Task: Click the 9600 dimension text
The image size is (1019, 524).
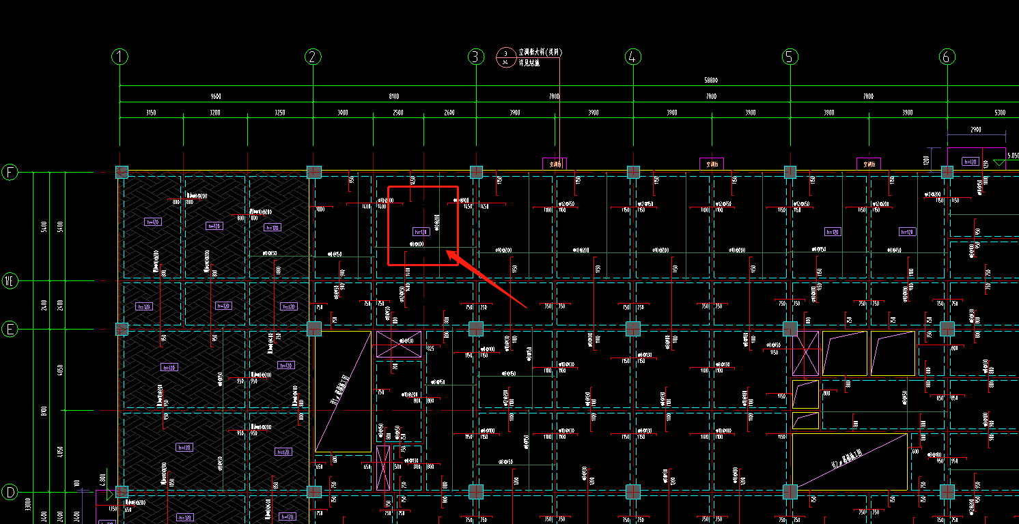Action: point(216,97)
